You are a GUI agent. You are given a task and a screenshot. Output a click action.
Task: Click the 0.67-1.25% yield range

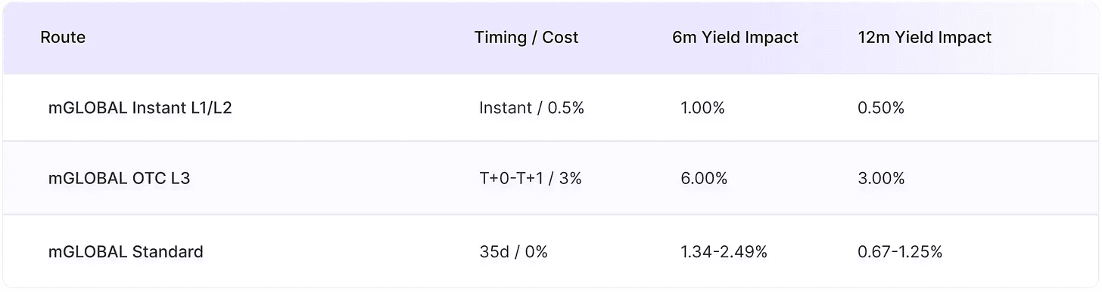point(900,251)
